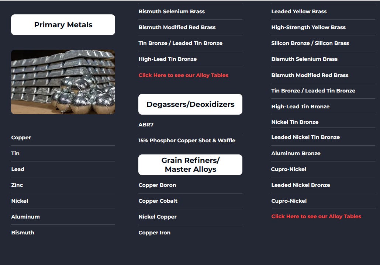
Task: Open the Leaded Nickel Tin Bronze link
Action: coord(305,137)
